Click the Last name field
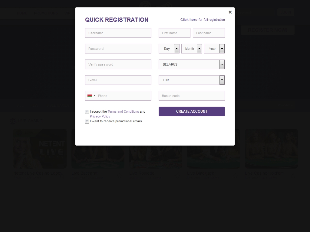Viewport: 310px width, 232px height. click(209, 33)
